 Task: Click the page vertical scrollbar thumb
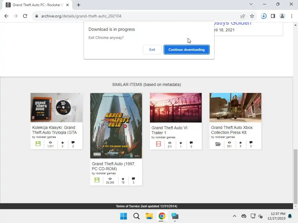pyautogui.click(x=295, y=176)
